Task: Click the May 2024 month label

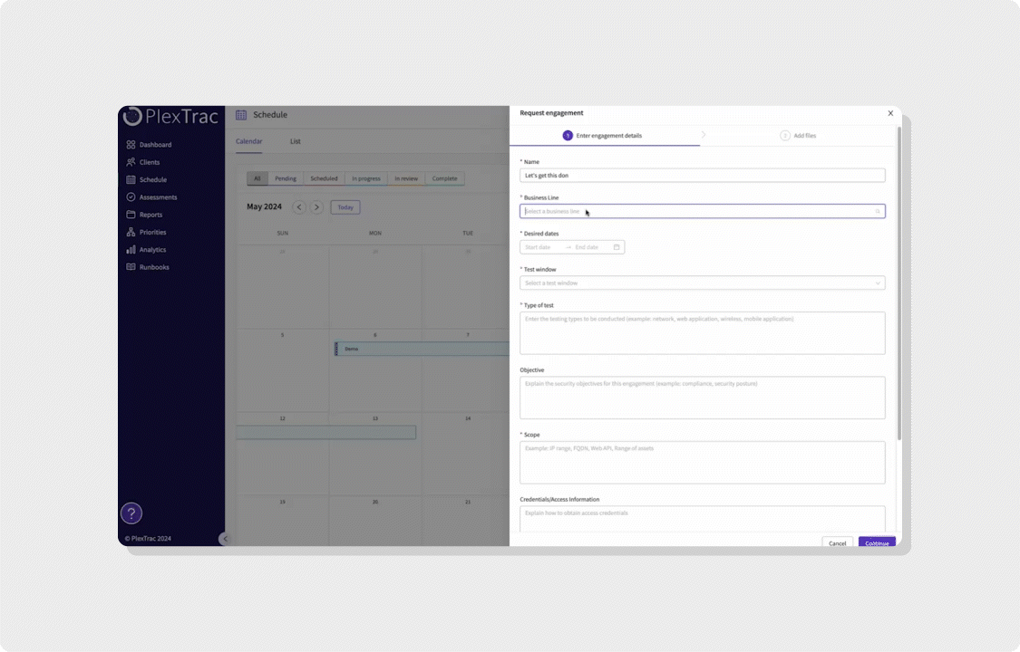Action: (x=264, y=207)
